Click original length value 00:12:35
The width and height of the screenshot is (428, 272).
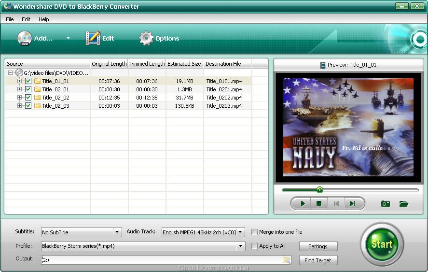coord(109,98)
